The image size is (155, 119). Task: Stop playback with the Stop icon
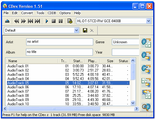point(54,21)
